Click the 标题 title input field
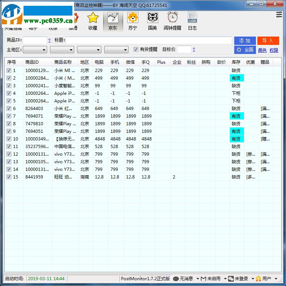The height and width of the screenshot is (286, 286). [x=149, y=40]
